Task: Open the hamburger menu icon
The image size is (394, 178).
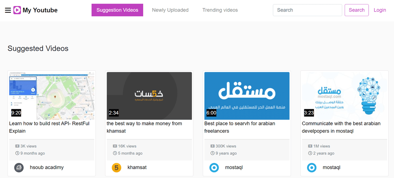Action: 8,10
